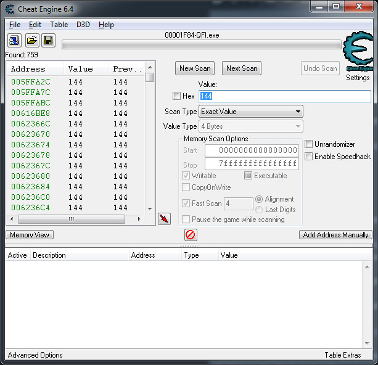Open the Table menu
This screenshot has height=365, width=378.
(x=59, y=25)
